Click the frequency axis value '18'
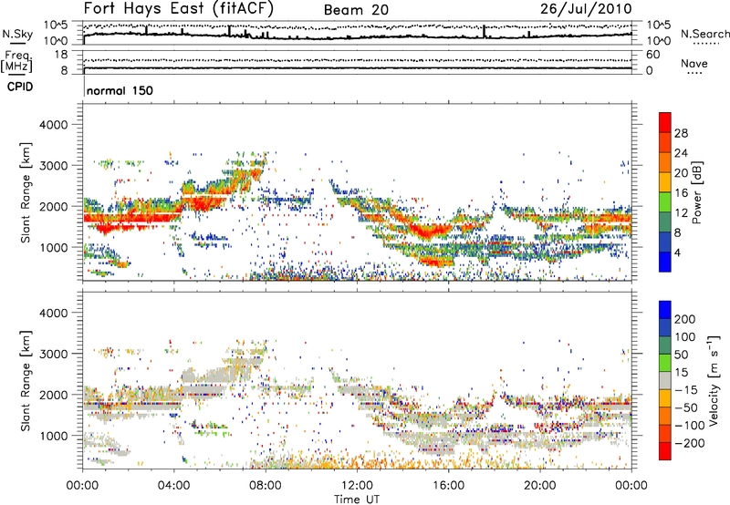The image size is (730, 505). [x=61, y=55]
